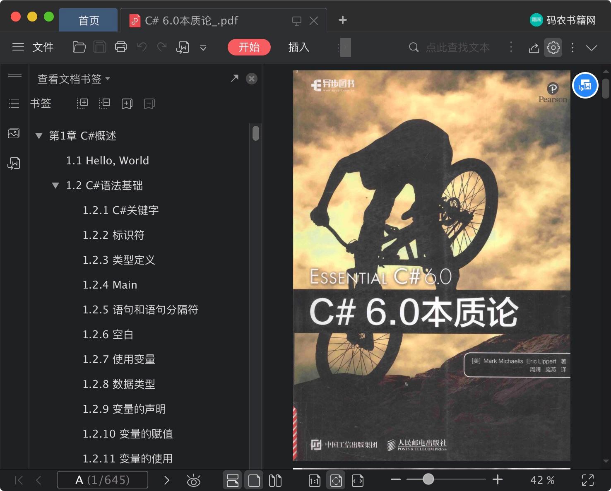Open bookmark 1.2.6 空白

click(108, 335)
